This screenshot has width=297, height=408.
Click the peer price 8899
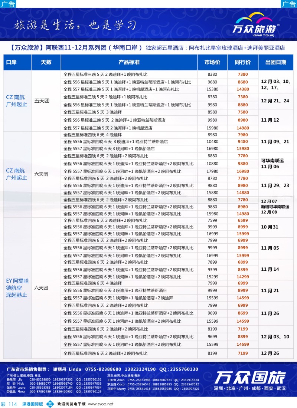pyautogui.click(x=242, y=337)
